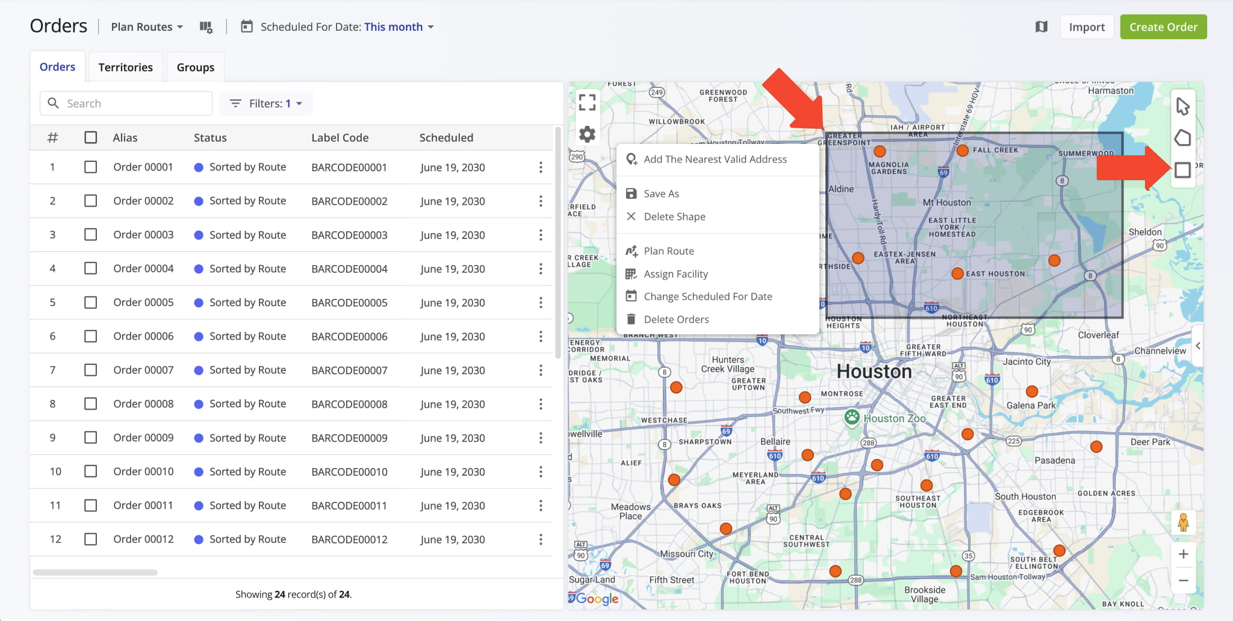
Task: Sort by the Status column header
Action: (x=210, y=137)
